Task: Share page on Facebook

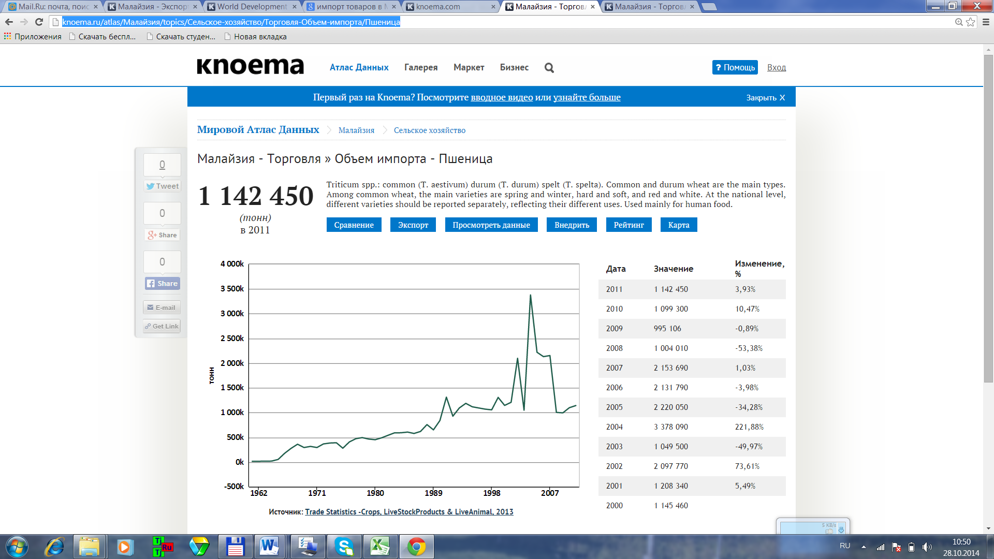Action: (x=162, y=284)
